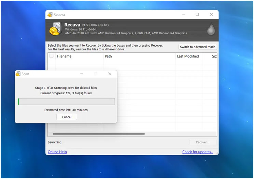Click the 'Estimated time left: 30 minutes' text

(x=66, y=110)
